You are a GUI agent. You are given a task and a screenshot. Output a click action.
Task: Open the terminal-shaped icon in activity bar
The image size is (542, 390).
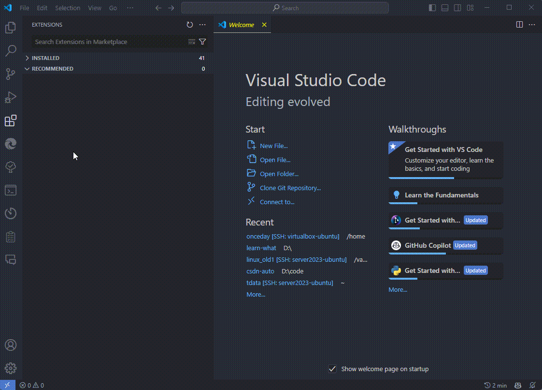pyautogui.click(x=10, y=190)
